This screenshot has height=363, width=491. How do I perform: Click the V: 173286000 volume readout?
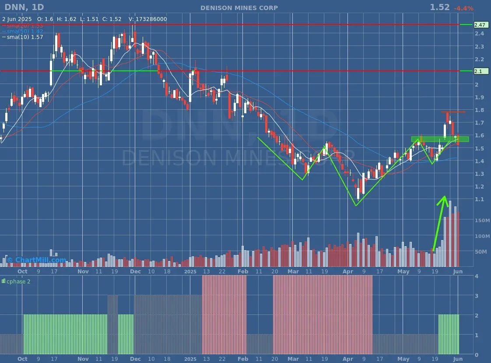click(x=148, y=19)
